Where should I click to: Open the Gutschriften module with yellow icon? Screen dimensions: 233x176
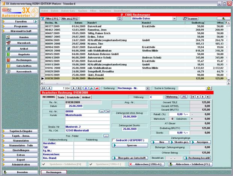(x=22, y=66)
